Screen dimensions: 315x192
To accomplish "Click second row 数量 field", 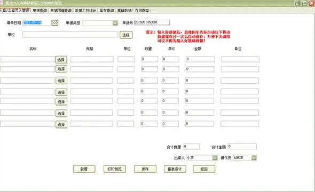I will 149,69.
